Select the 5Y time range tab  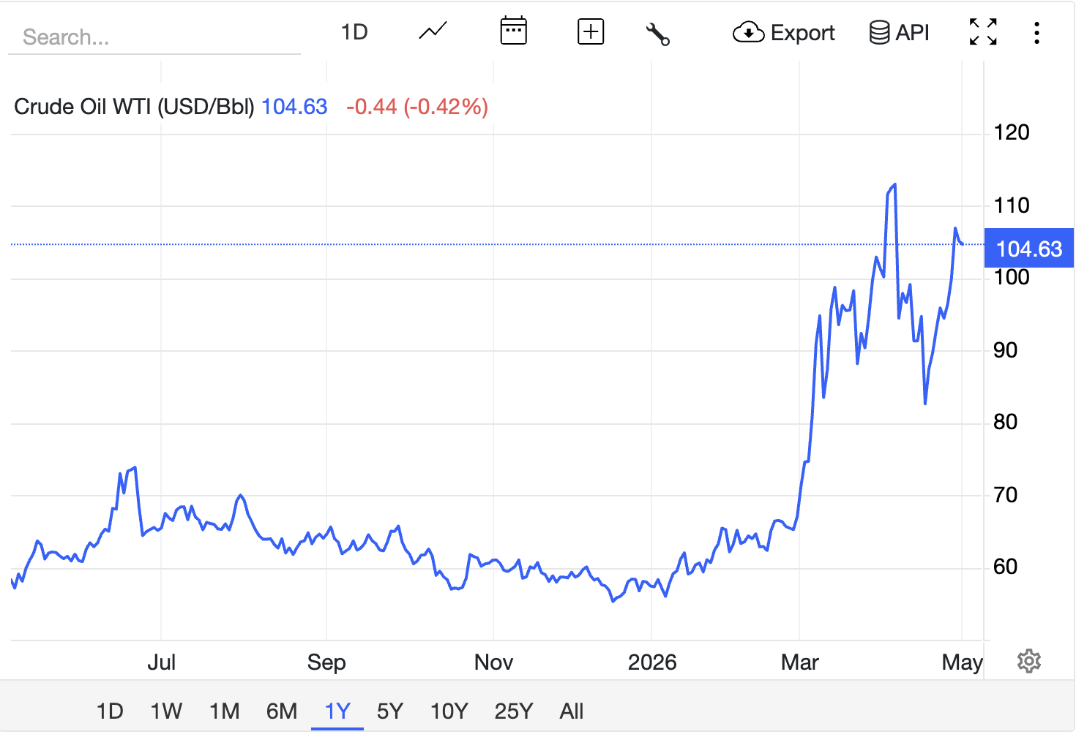(390, 711)
